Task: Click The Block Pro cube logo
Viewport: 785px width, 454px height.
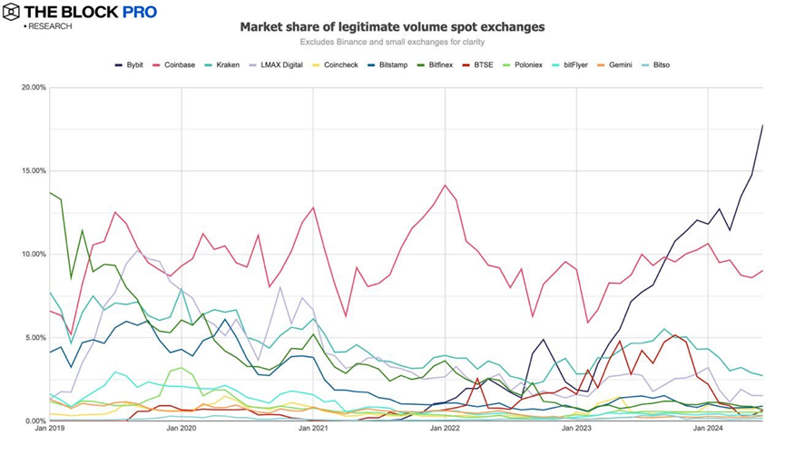Action: tap(12, 12)
